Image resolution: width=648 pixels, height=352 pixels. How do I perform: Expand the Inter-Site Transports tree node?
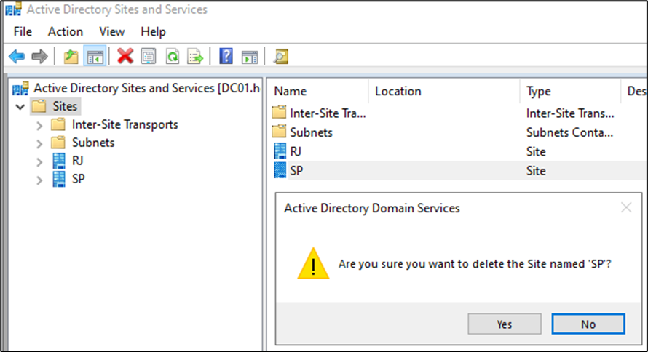click(39, 125)
